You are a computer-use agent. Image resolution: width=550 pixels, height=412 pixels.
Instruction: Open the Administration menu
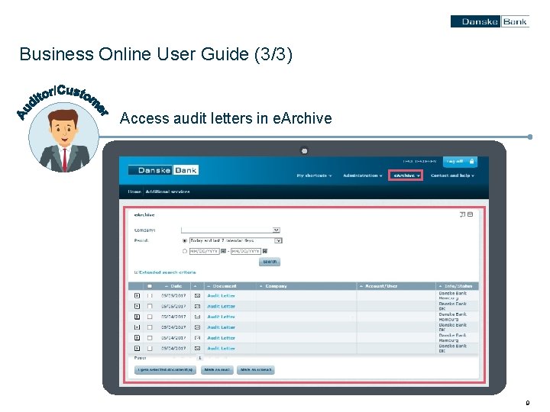[362, 175]
